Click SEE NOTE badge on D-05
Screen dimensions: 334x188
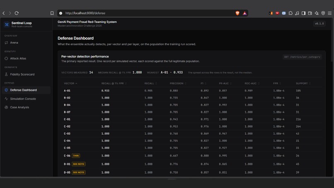[79, 172]
